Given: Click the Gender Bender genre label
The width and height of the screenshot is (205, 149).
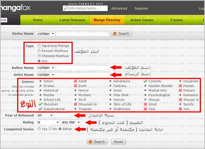Looking at the screenshot, I should coord(160,86).
